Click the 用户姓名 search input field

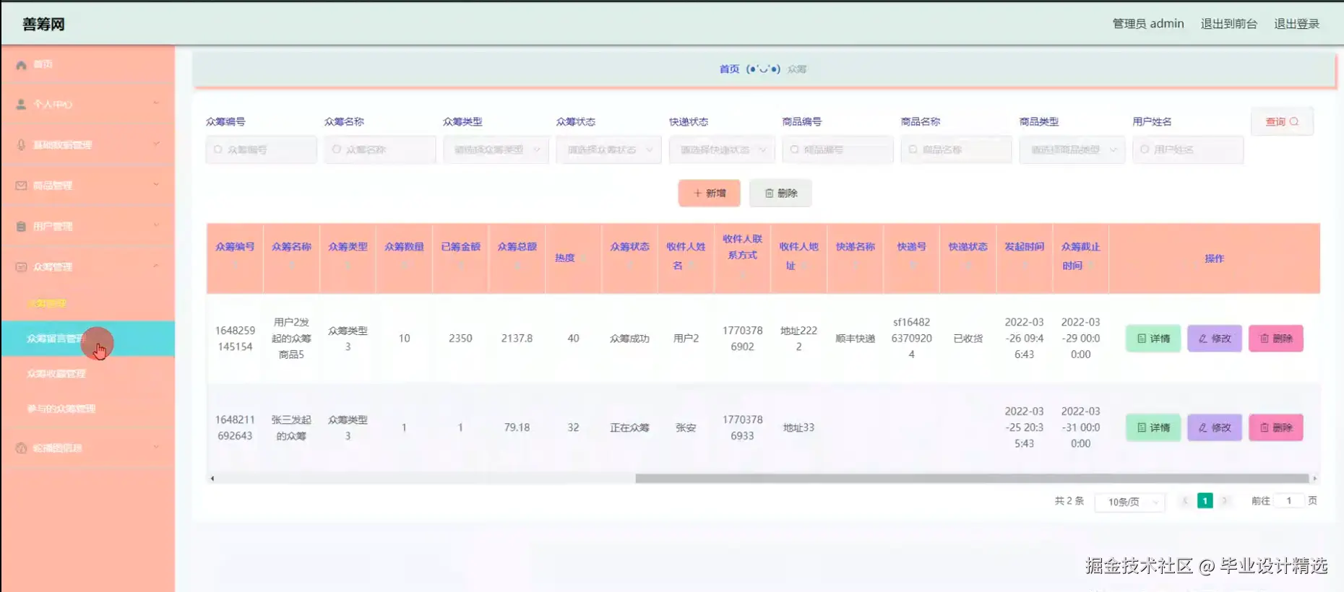(1188, 149)
